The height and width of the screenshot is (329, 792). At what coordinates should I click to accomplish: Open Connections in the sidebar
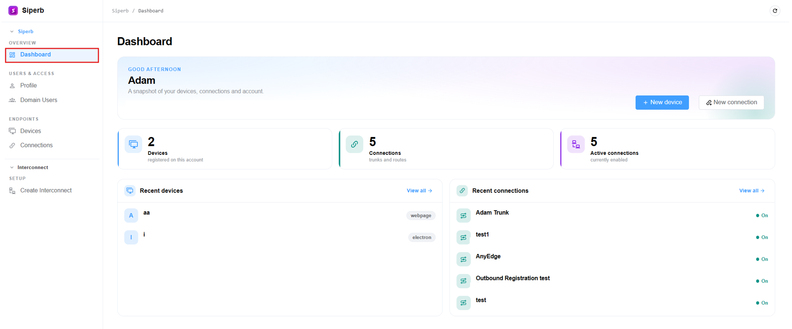tap(52, 145)
